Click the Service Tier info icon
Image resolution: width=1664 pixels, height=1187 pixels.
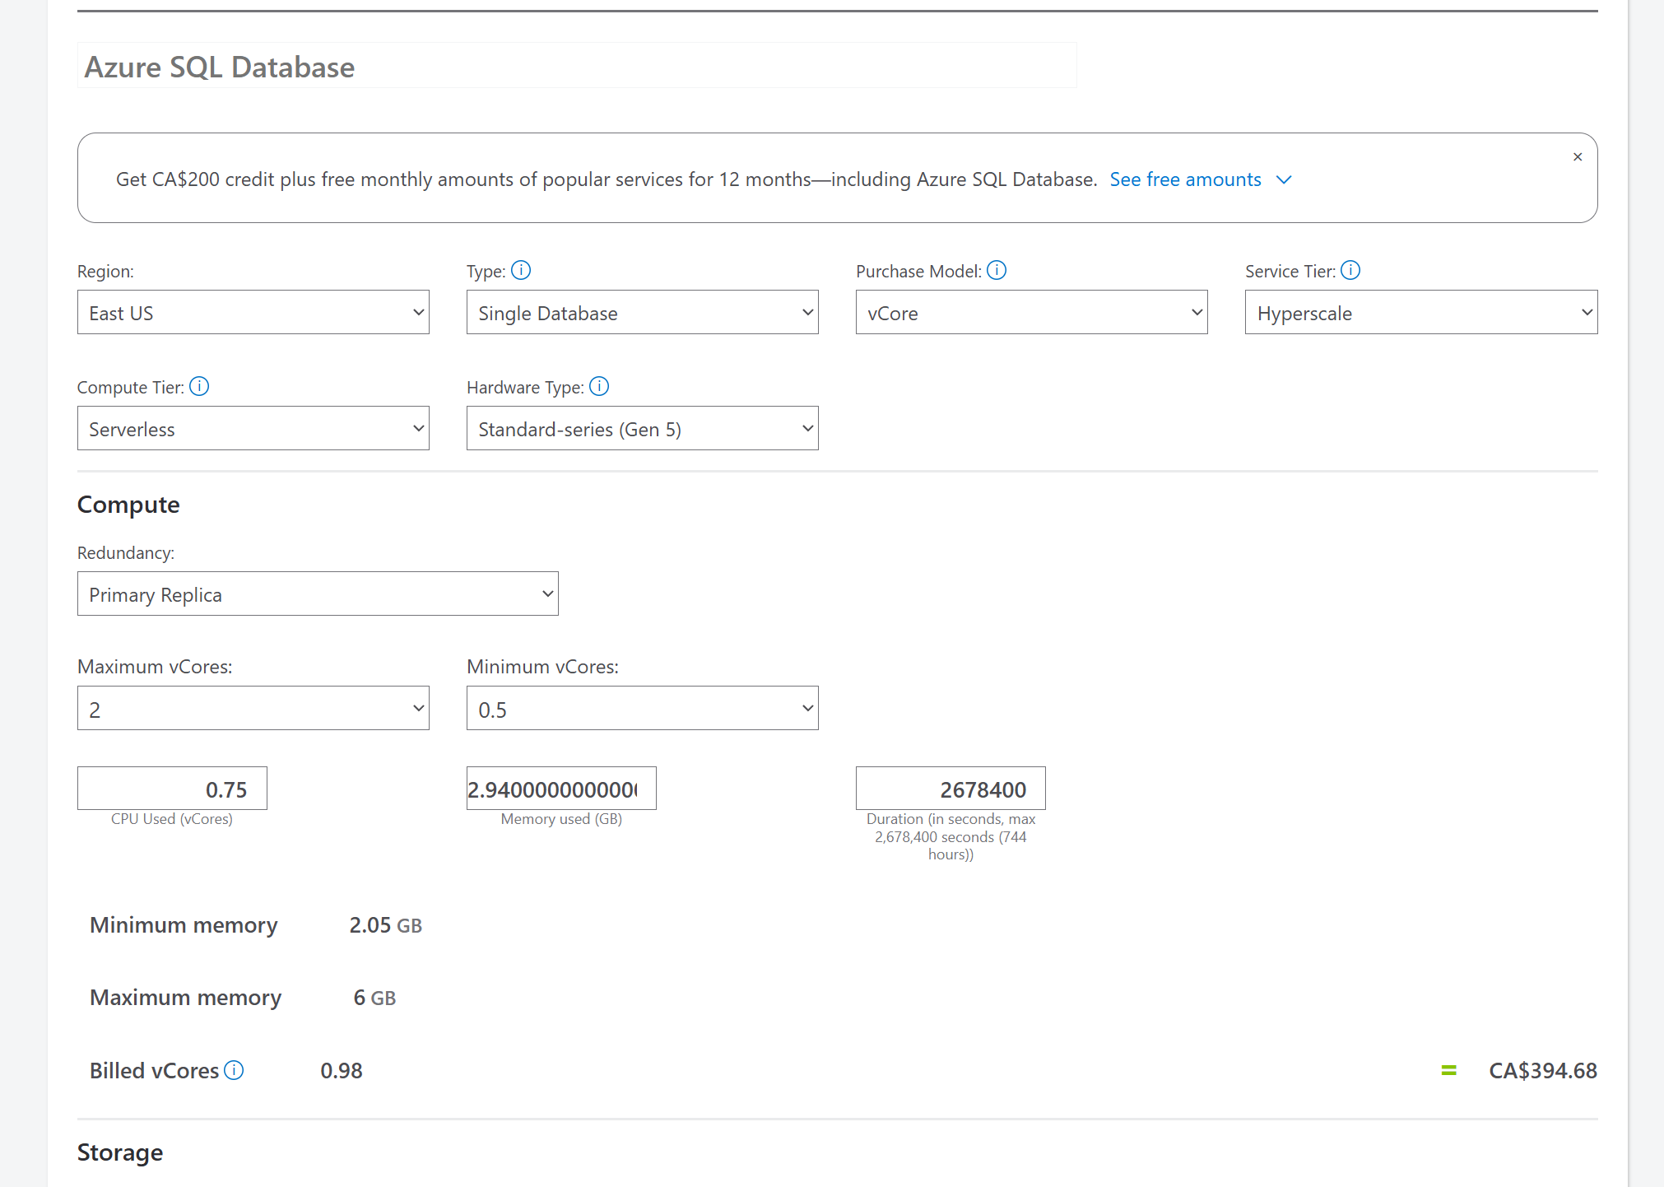coord(1350,270)
